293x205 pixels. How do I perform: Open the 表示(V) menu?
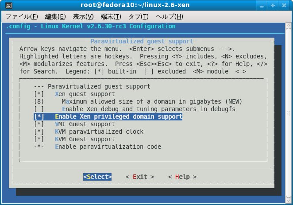tap(83, 17)
